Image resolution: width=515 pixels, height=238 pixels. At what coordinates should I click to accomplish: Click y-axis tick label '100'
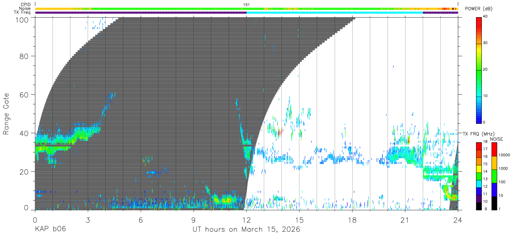(x=22, y=19)
